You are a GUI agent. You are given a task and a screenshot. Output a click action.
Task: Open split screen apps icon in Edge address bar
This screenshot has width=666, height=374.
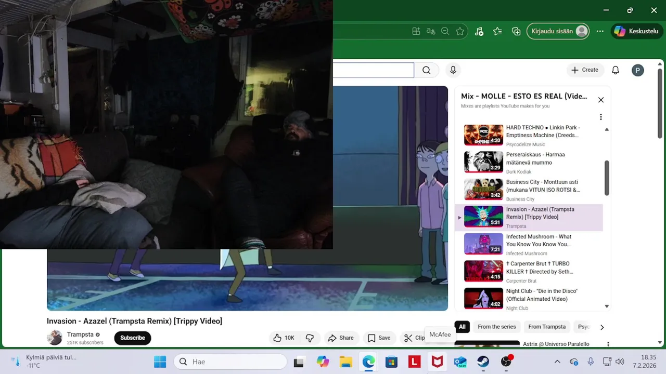[x=416, y=31]
